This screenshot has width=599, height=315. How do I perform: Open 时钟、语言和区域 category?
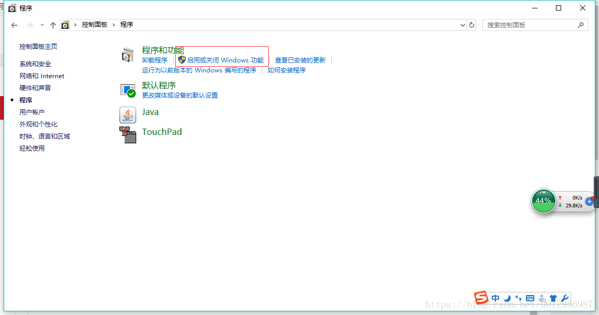pyautogui.click(x=45, y=136)
